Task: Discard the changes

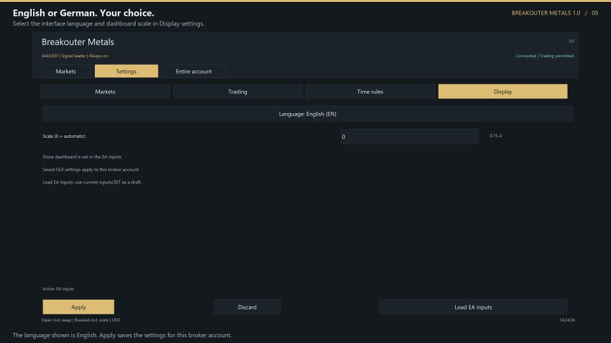Action: 247,307
